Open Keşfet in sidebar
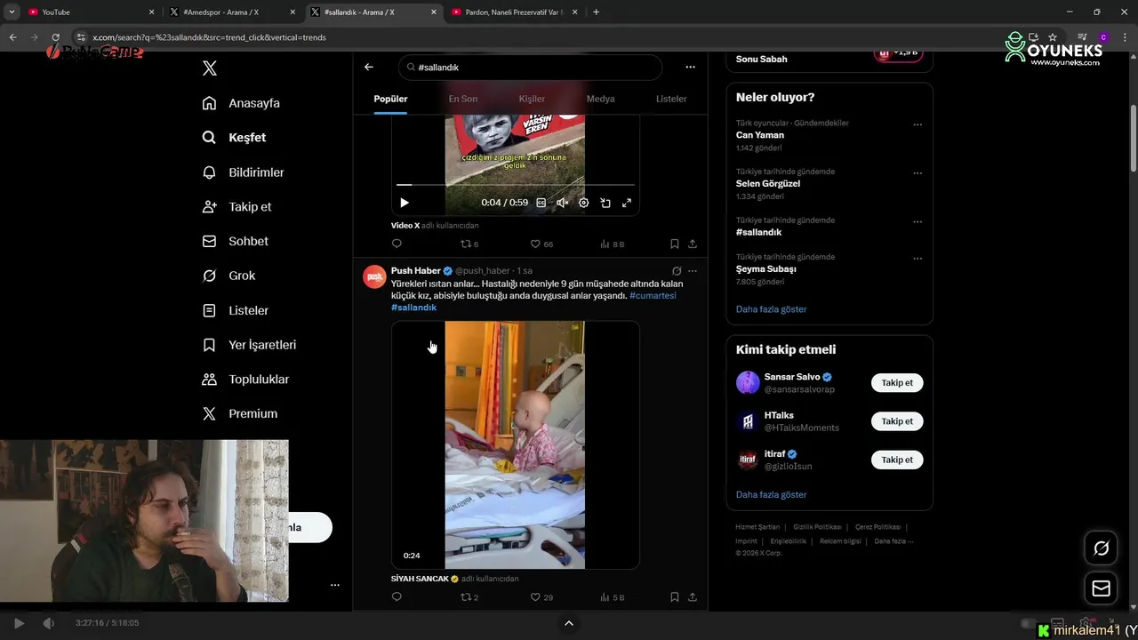Screen dimensions: 1138x640 234,138
